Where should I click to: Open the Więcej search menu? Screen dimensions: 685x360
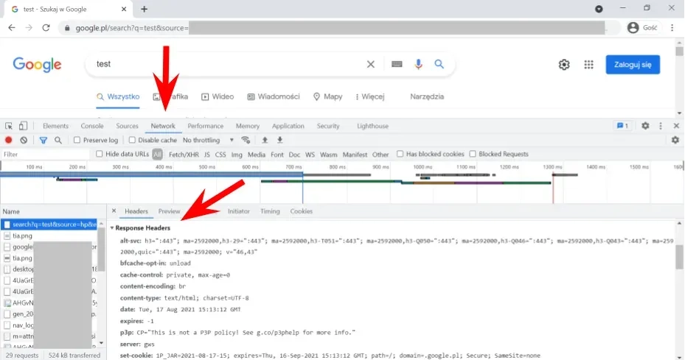pyautogui.click(x=369, y=96)
